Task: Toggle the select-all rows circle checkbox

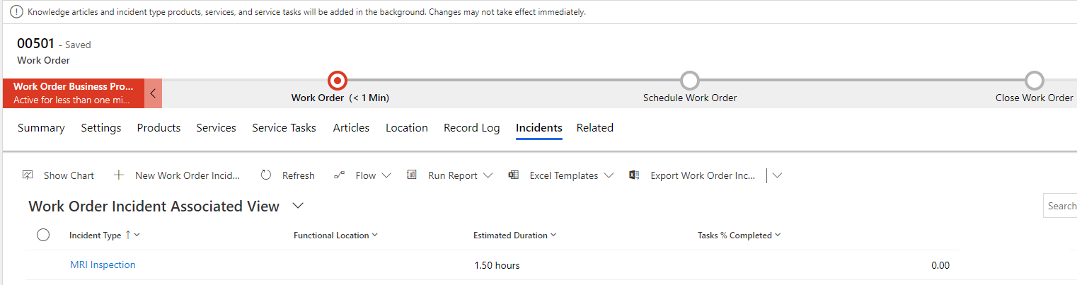Action: click(43, 235)
